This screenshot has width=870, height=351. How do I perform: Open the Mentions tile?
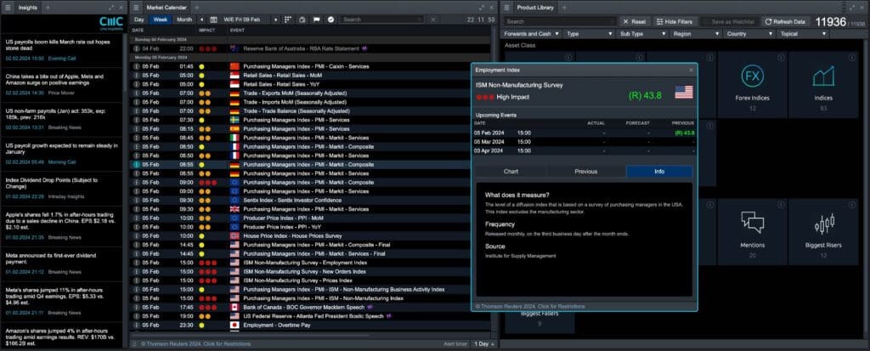coord(752,232)
